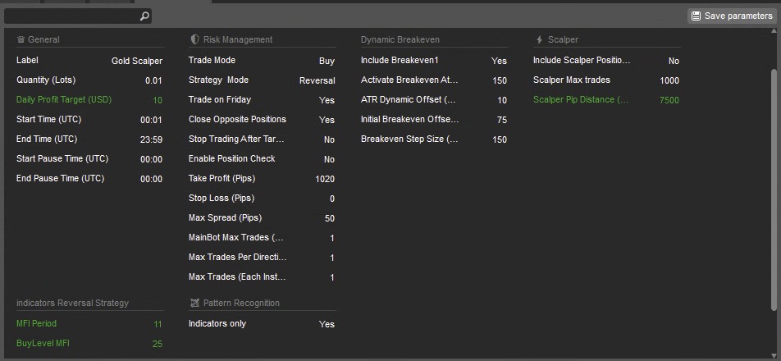The height and width of the screenshot is (361, 781).
Task: Edit the Activate Breakeven At value 150
Action: point(500,80)
